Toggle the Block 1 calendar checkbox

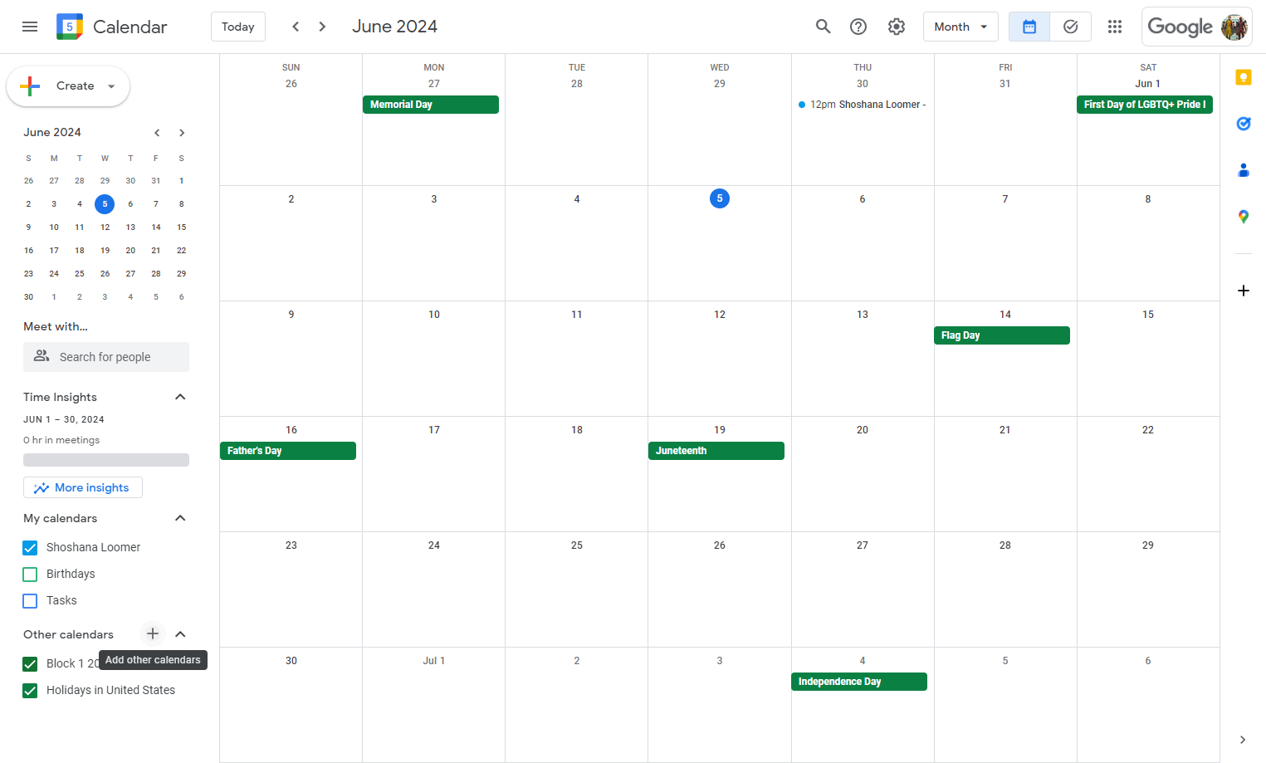(x=30, y=663)
